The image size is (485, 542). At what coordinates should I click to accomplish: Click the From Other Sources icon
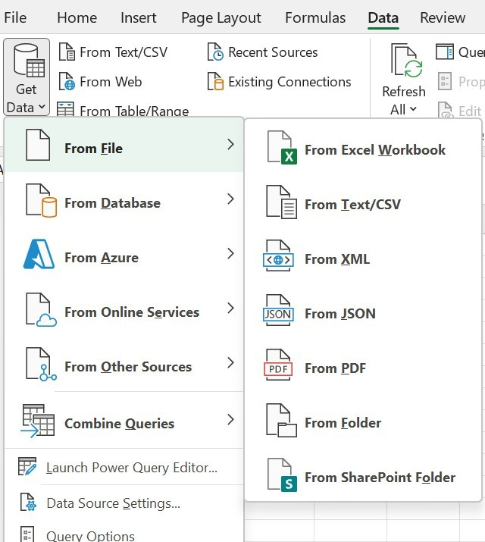pyautogui.click(x=41, y=365)
